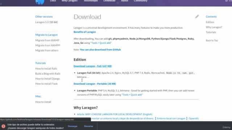Click the Misc. sidebar heading
The height and width of the screenshot is (130, 232).
[38, 96]
